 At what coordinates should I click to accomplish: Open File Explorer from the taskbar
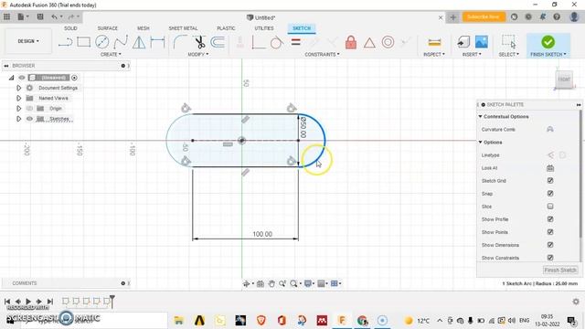[x=179, y=321]
